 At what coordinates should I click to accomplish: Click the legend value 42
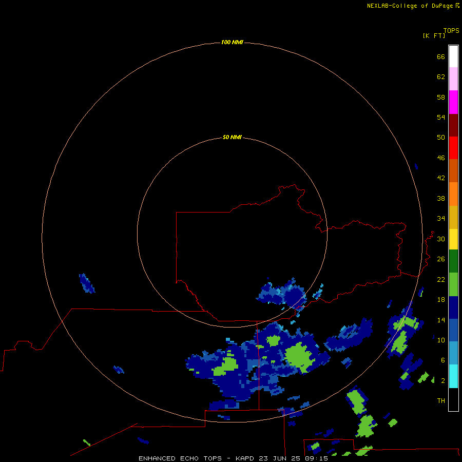tap(441, 178)
